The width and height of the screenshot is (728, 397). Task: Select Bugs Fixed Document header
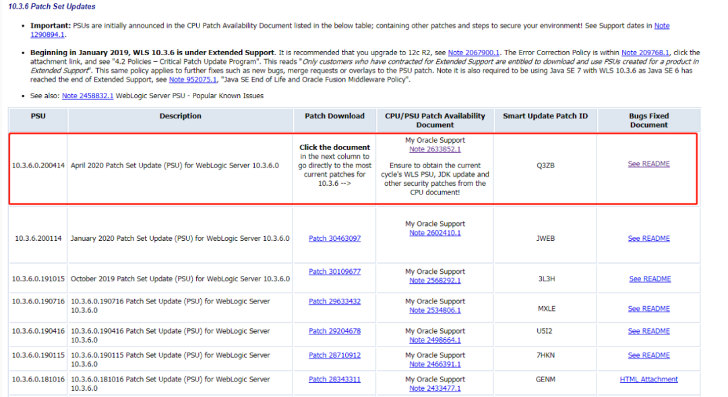click(x=648, y=120)
